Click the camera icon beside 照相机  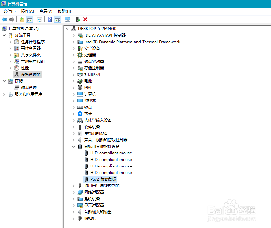pyautogui.click(x=80, y=219)
